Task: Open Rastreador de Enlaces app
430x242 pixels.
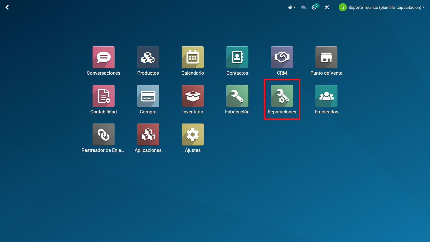Action: (x=103, y=135)
